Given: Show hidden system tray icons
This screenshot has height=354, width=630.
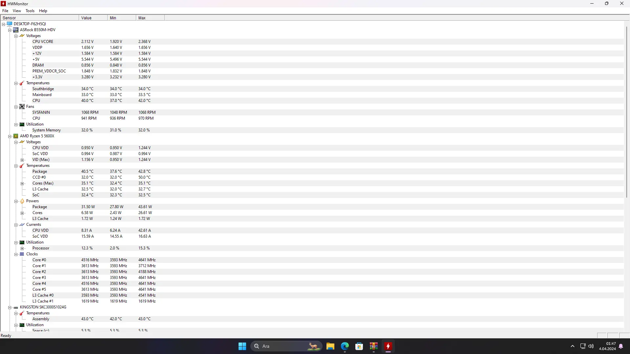Looking at the screenshot, I should (573, 346).
